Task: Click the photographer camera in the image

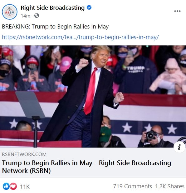Action: point(151,136)
